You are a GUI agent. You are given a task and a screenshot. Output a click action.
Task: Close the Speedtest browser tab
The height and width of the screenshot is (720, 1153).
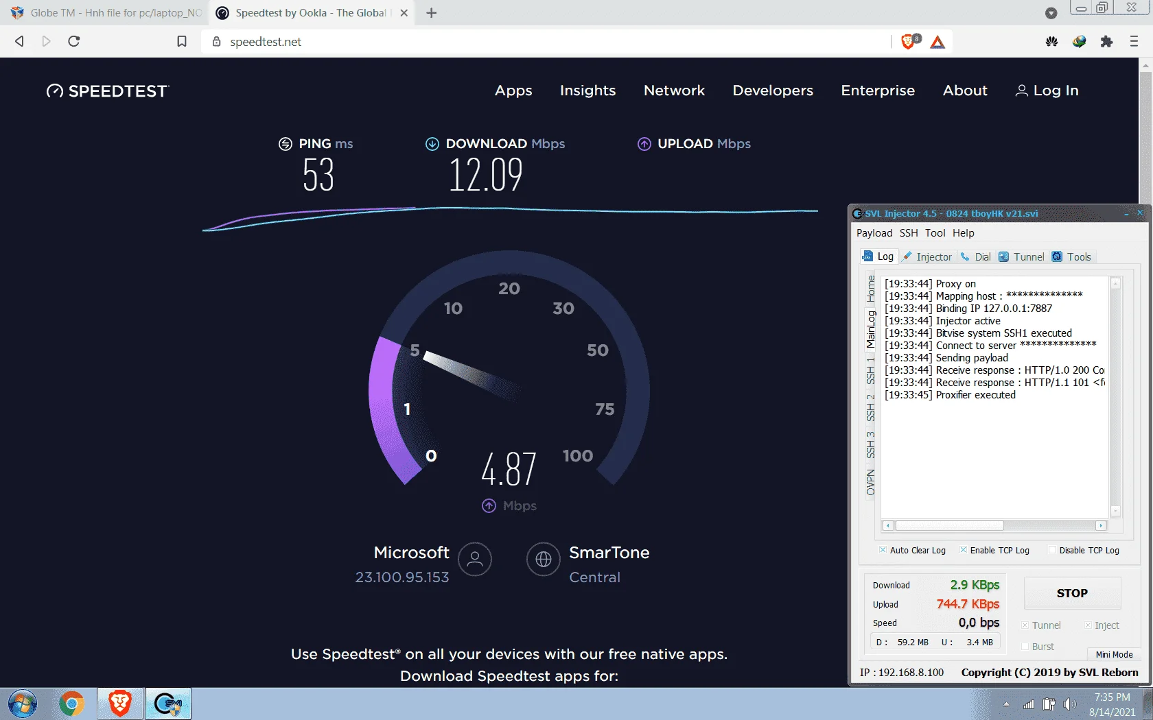(x=404, y=13)
